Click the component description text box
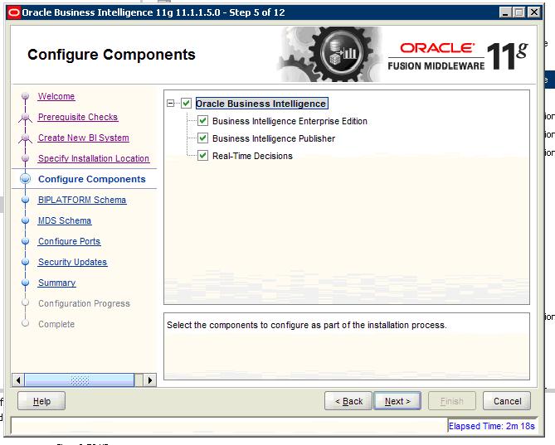The height and width of the screenshot is (445, 555). (347, 346)
